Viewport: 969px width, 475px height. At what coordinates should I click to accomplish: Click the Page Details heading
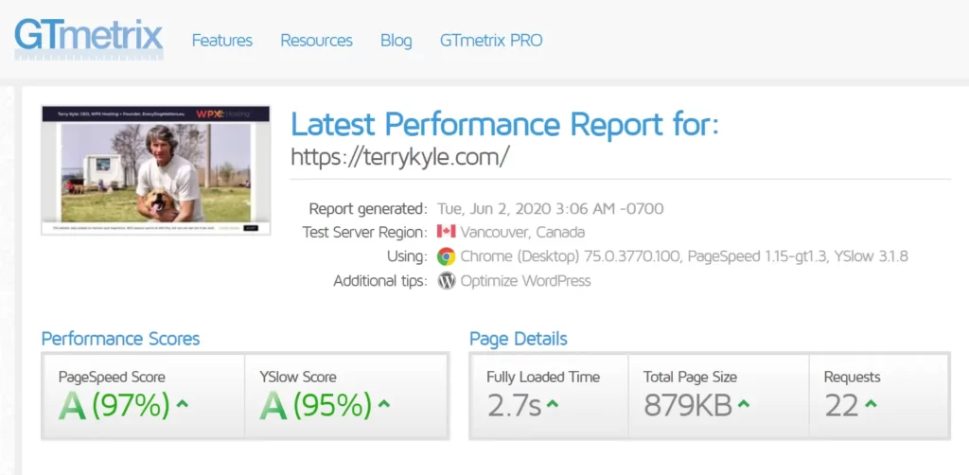click(x=519, y=339)
